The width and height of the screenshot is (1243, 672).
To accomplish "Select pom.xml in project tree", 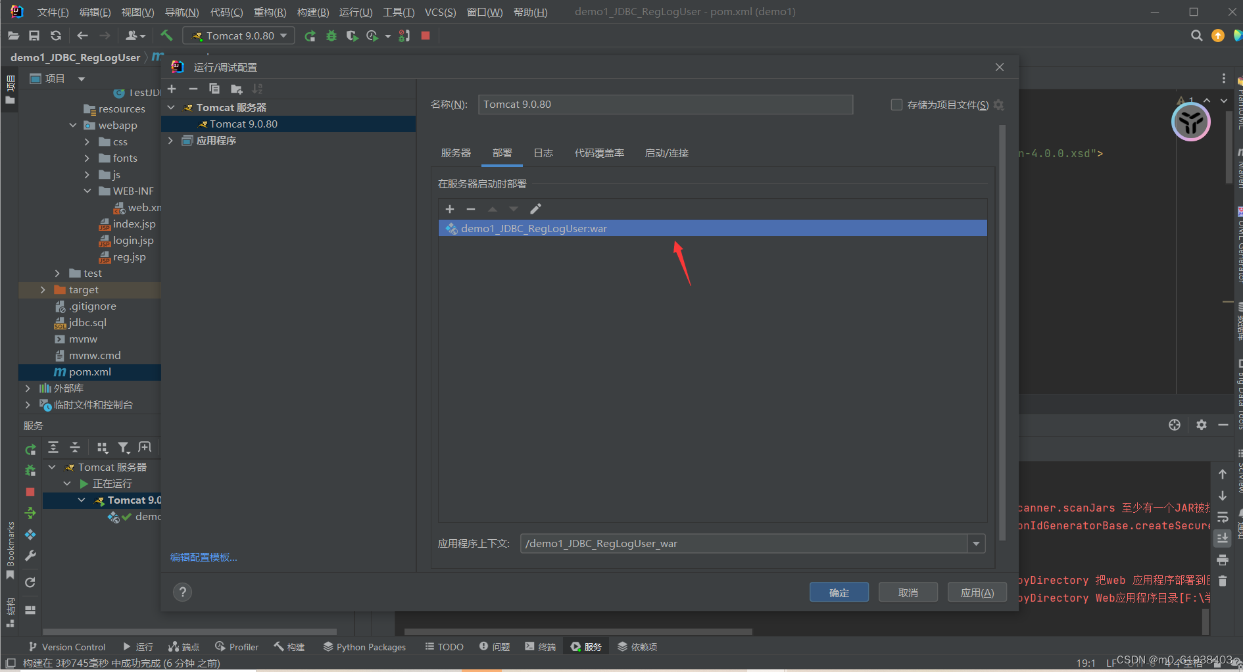I will pos(90,372).
